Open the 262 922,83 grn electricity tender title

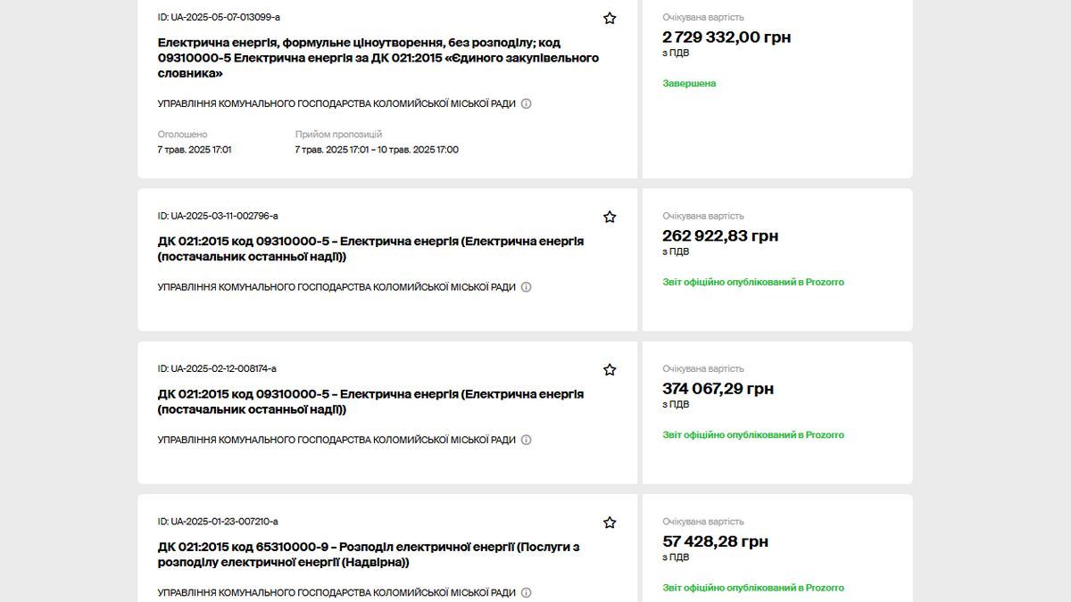pyautogui.click(x=370, y=249)
